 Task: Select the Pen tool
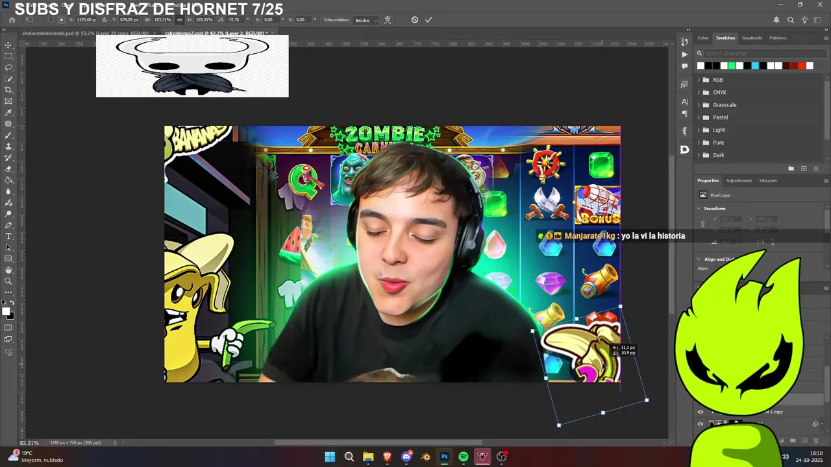[x=8, y=225]
